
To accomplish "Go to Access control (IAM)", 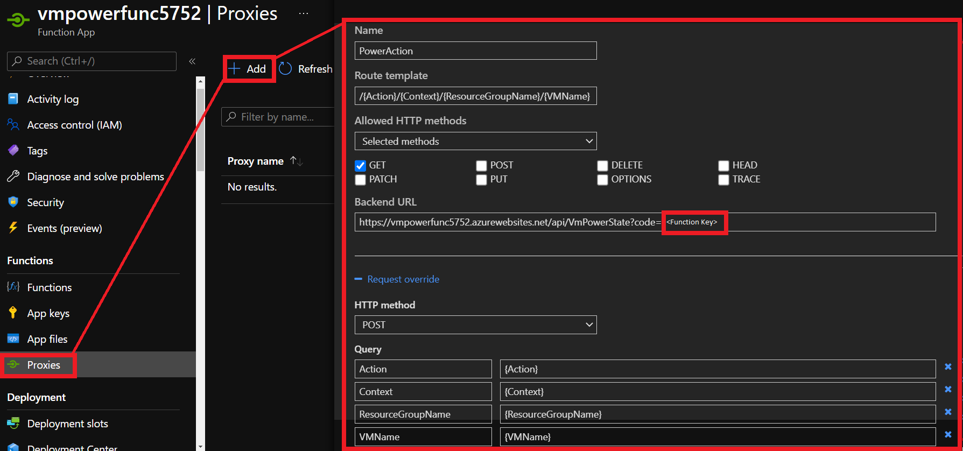I will coord(74,125).
